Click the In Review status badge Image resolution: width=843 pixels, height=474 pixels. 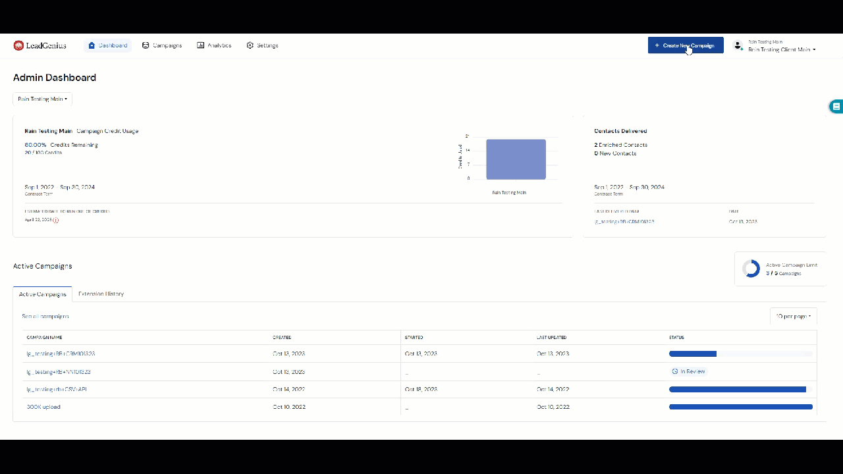click(688, 371)
